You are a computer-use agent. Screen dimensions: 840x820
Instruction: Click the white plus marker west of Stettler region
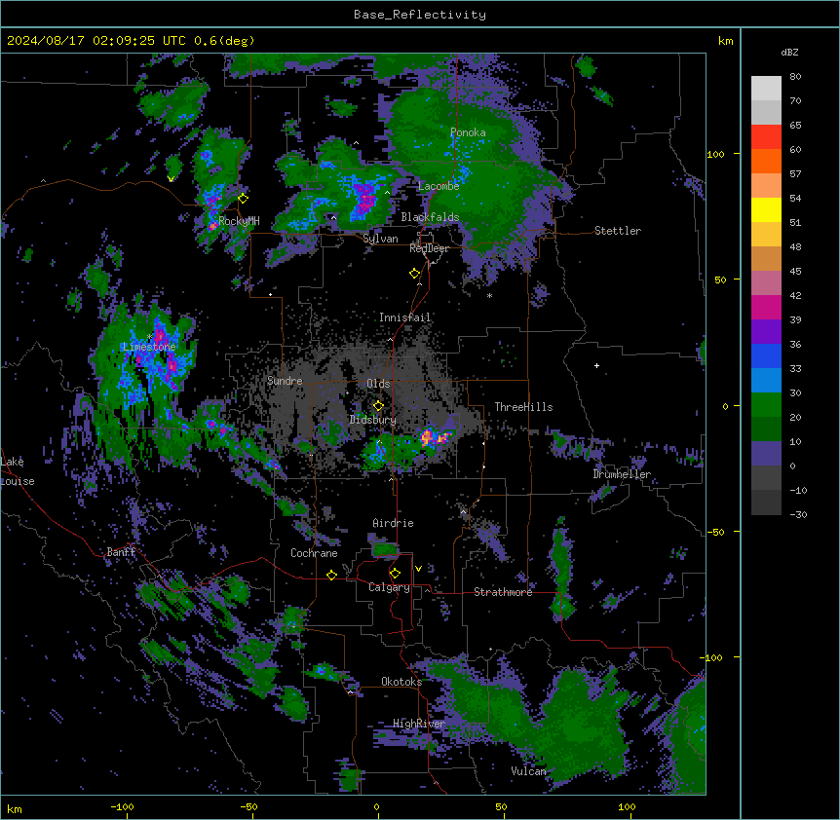point(596,365)
